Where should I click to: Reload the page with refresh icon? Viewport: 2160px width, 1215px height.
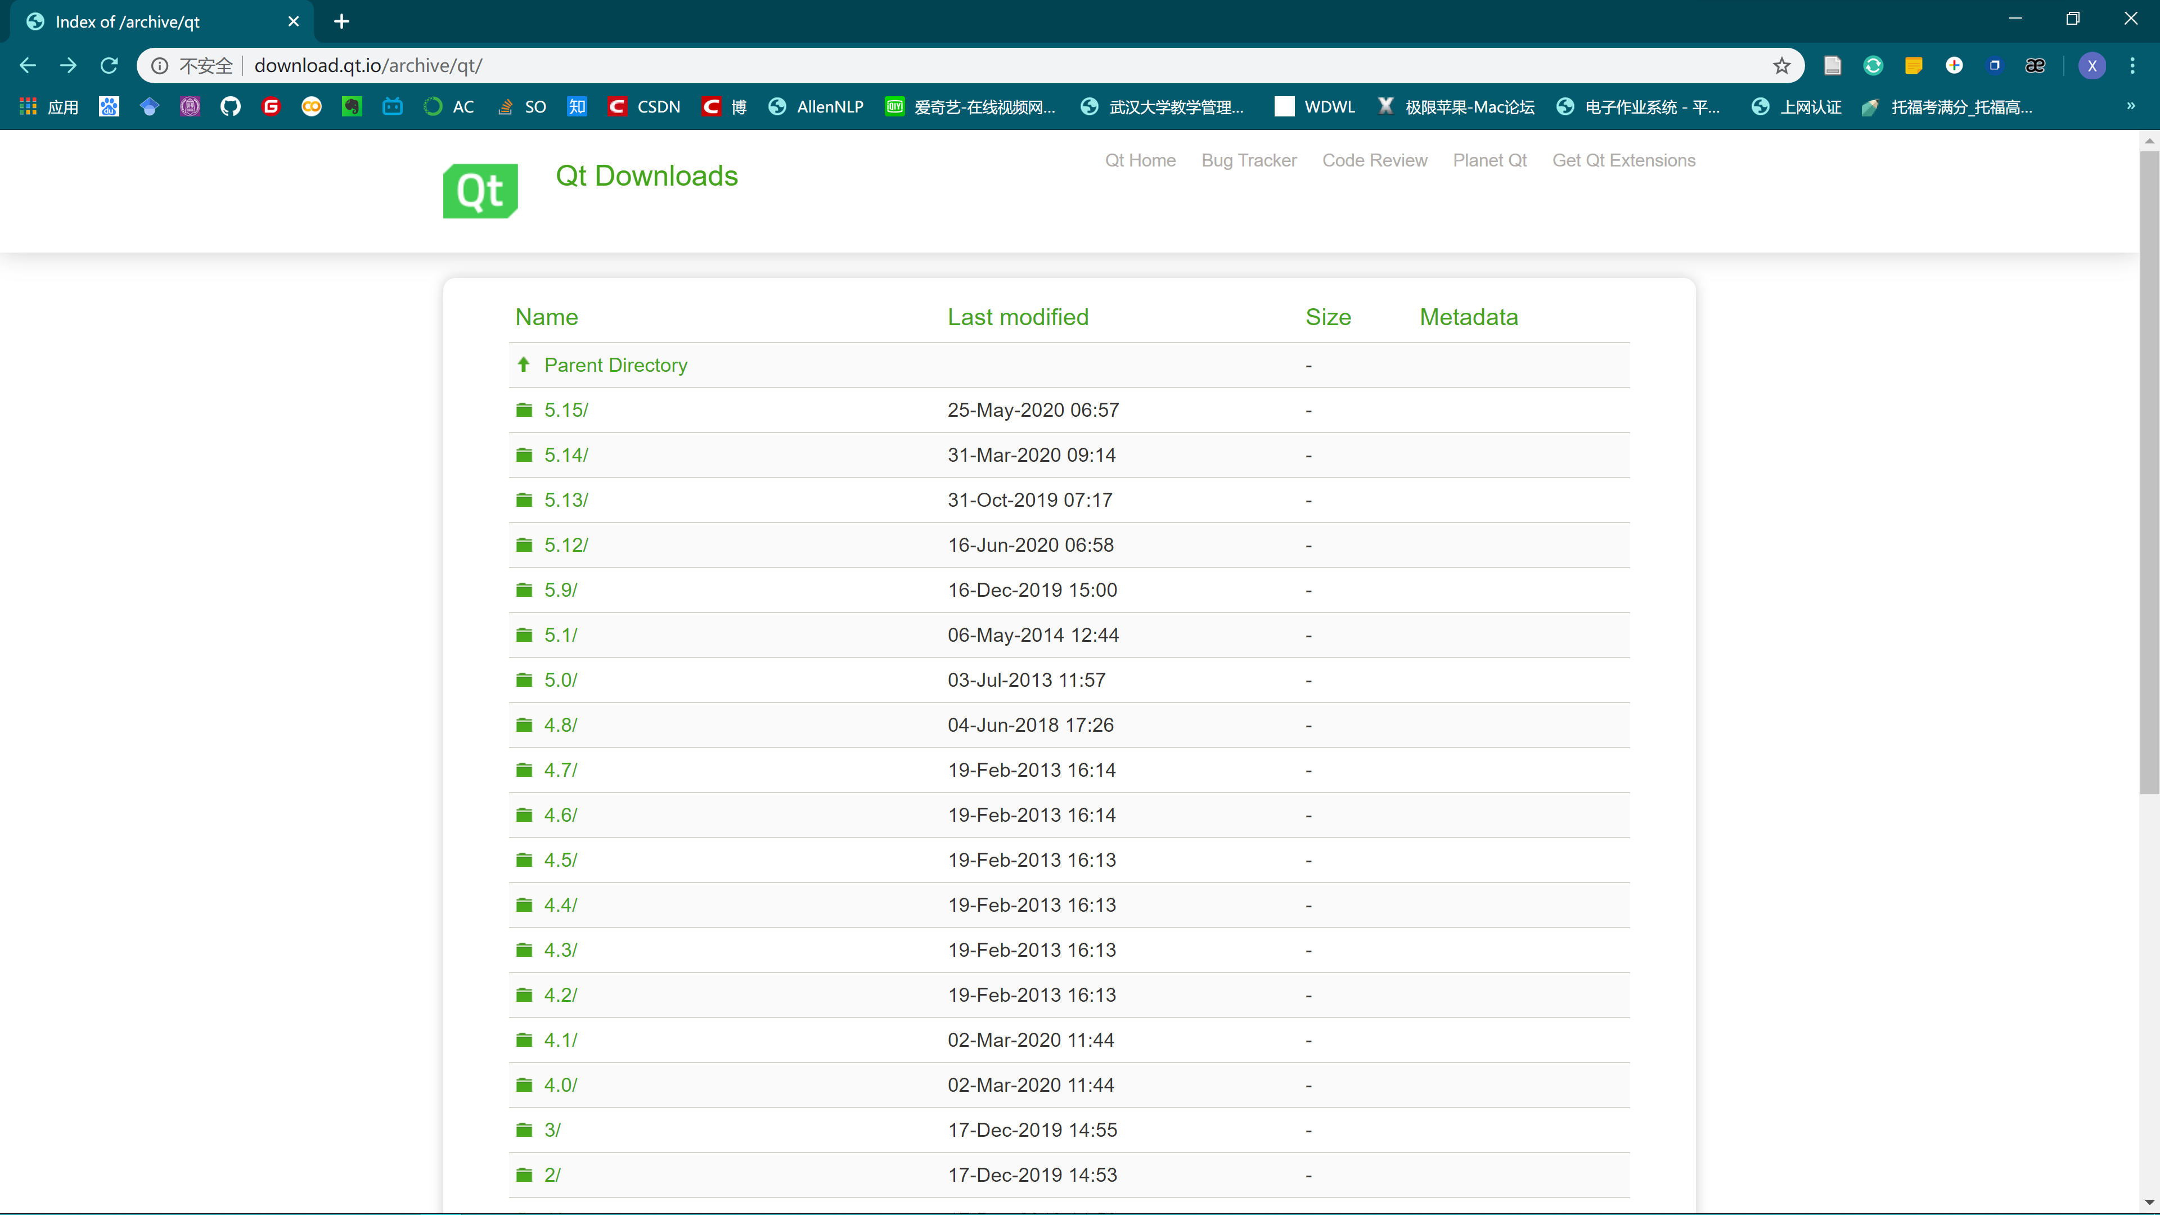tap(109, 65)
